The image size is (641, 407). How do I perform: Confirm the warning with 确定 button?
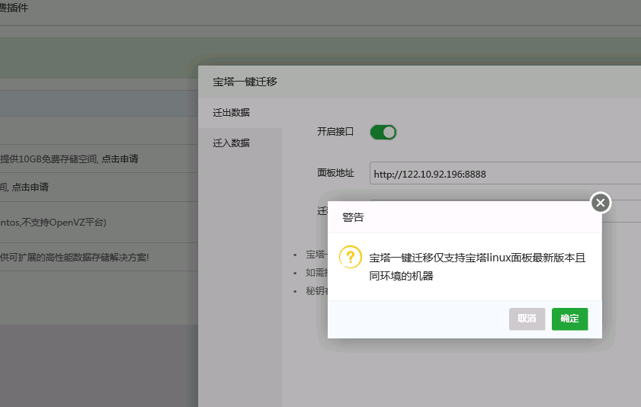click(569, 319)
